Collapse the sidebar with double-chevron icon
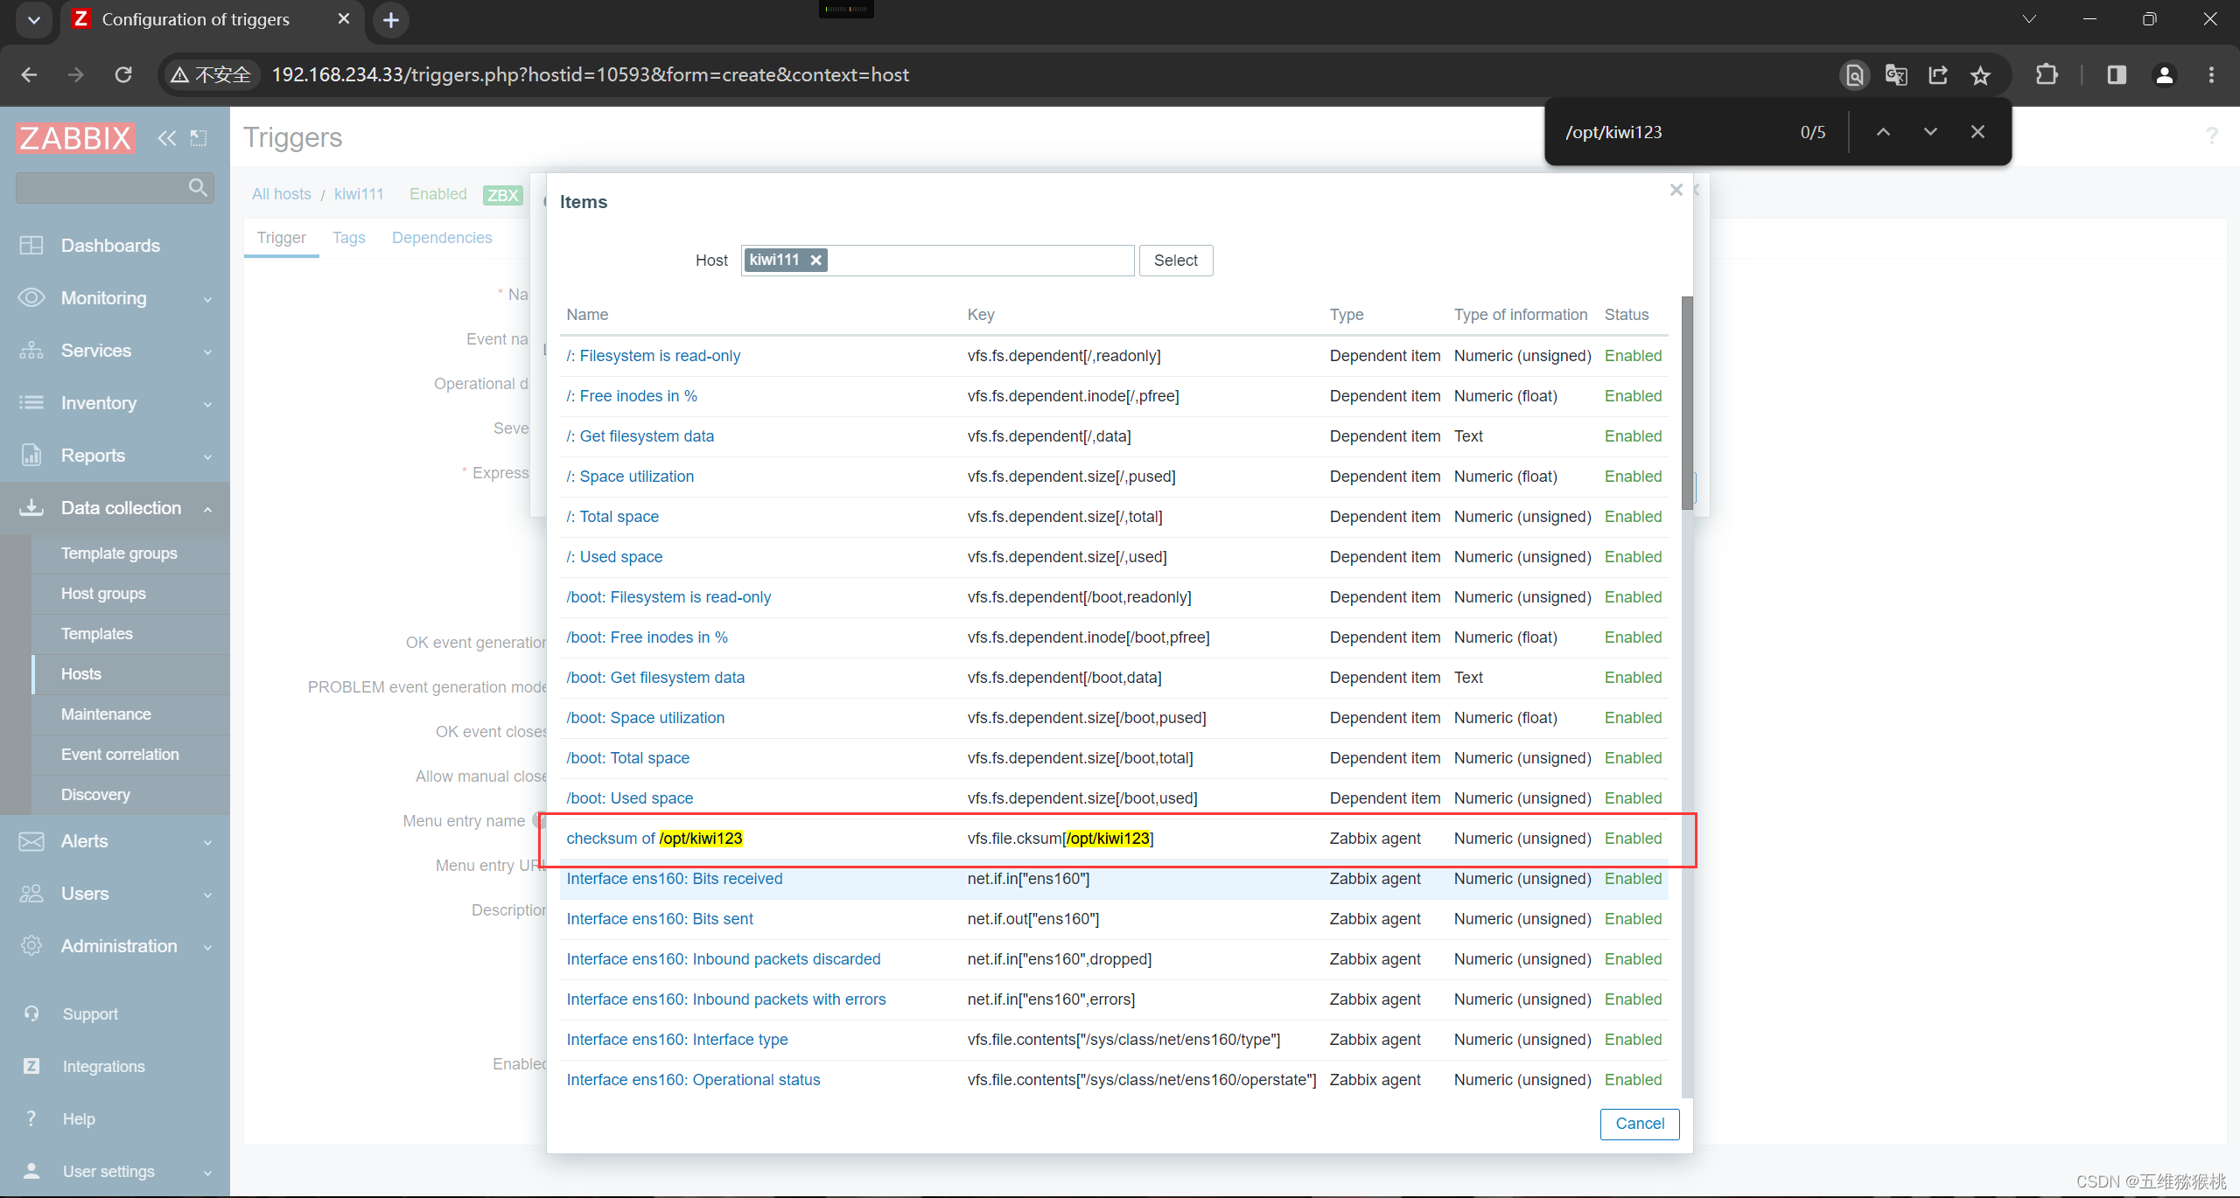Screen dimensions: 2240x1198 point(166,137)
